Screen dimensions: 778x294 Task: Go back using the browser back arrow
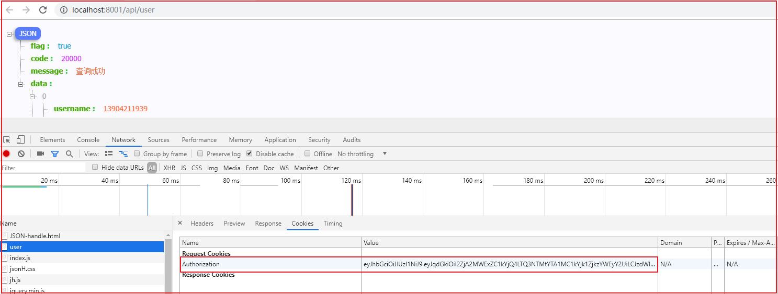click(x=9, y=10)
